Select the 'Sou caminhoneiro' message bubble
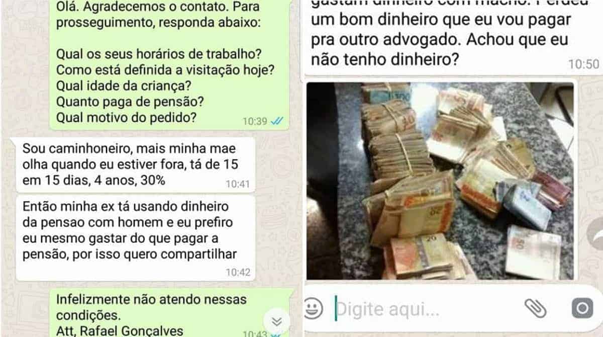 click(136, 164)
